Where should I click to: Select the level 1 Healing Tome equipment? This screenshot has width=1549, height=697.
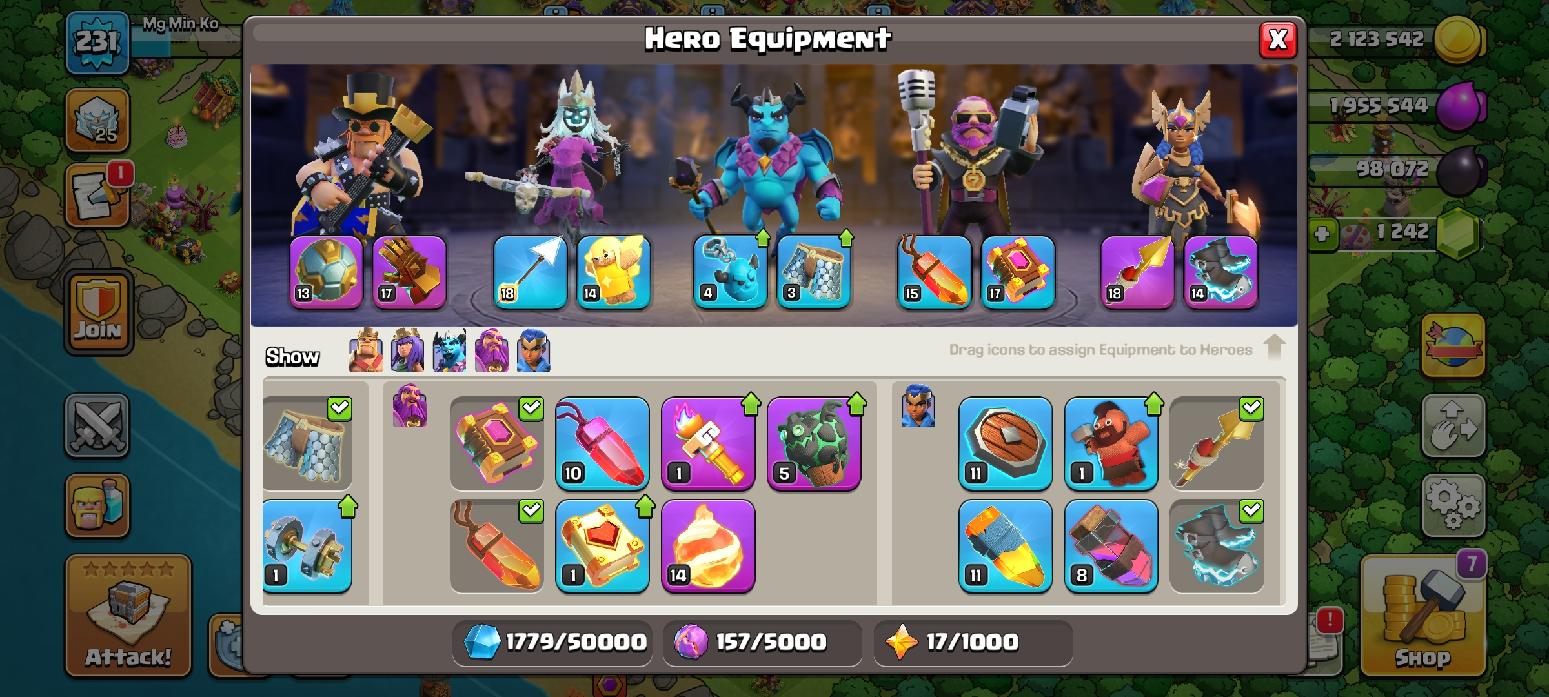tap(602, 546)
